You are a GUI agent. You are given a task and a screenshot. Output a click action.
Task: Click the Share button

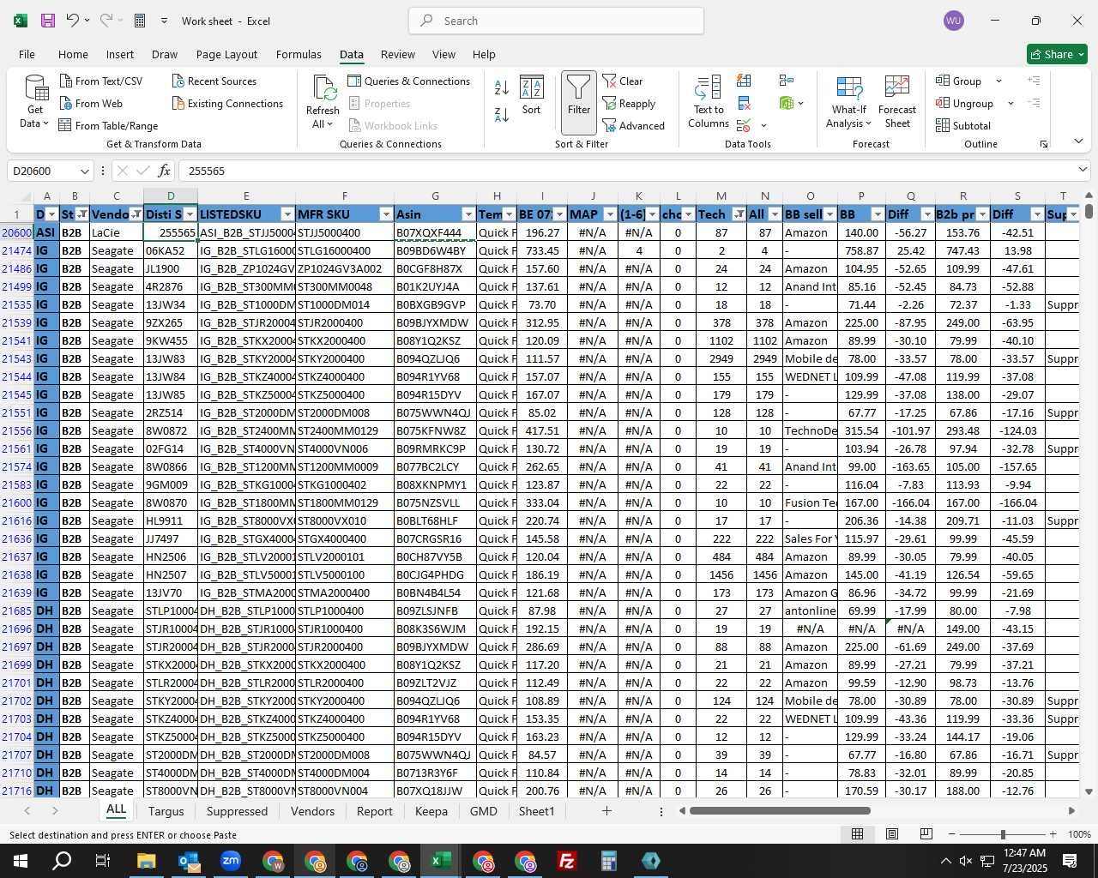point(1057,54)
